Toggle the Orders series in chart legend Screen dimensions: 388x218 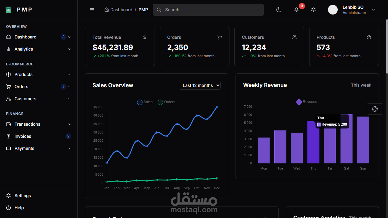click(x=166, y=102)
